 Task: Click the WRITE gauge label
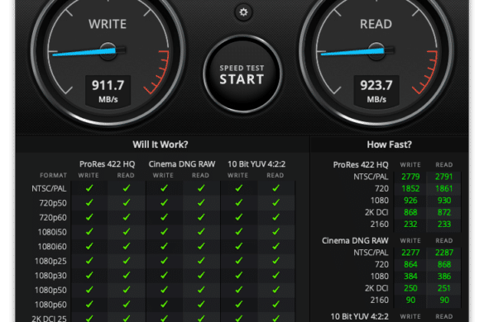108,24
